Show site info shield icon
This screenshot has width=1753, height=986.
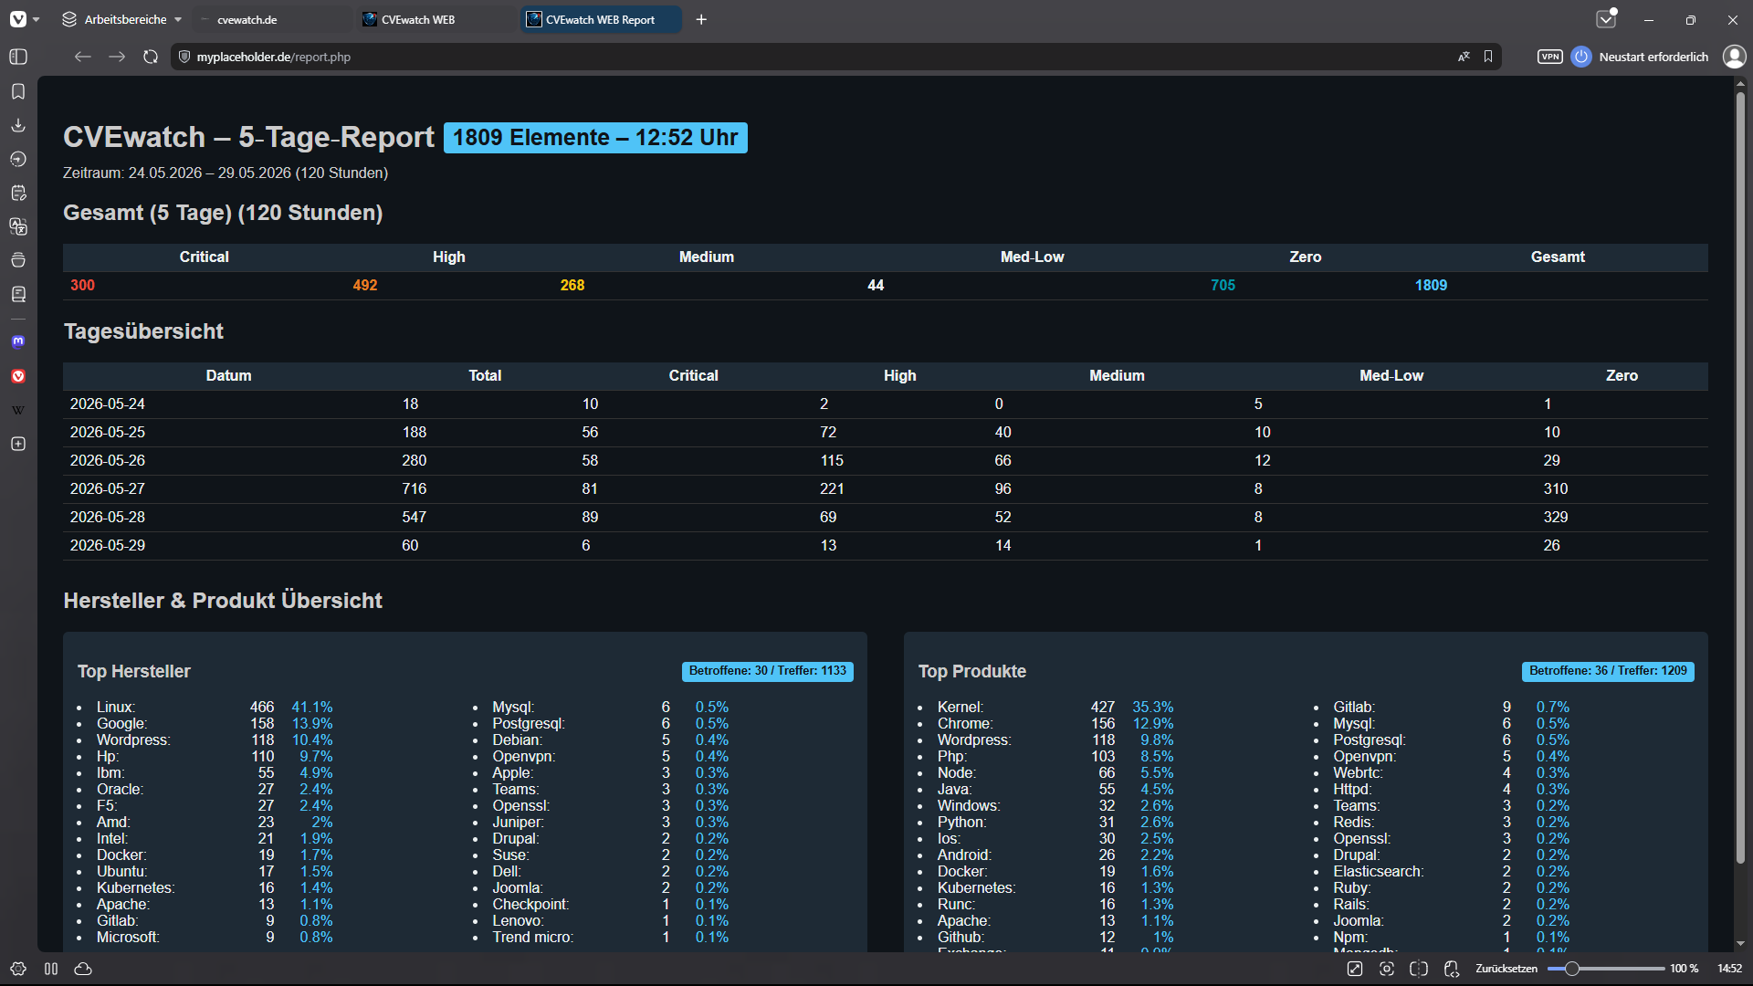click(184, 57)
